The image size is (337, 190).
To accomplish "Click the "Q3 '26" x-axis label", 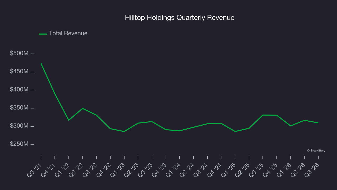I will tap(312, 169).
